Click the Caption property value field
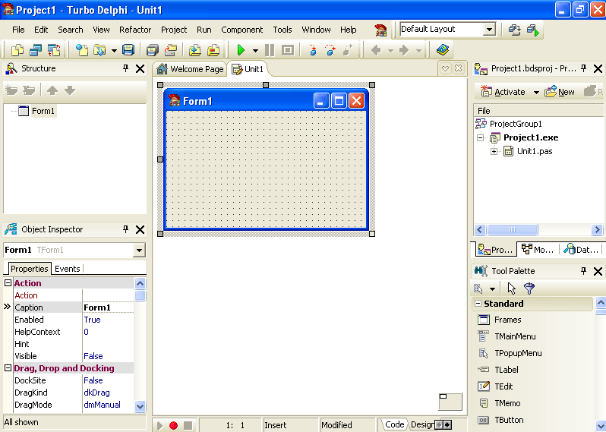This screenshot has height=432, width=606. tap(108, 307)
